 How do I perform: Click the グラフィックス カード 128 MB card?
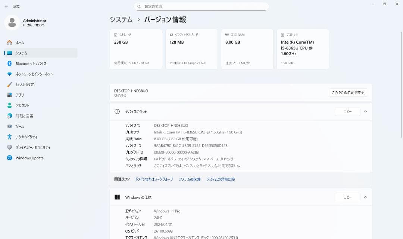(x=191, y=49)
